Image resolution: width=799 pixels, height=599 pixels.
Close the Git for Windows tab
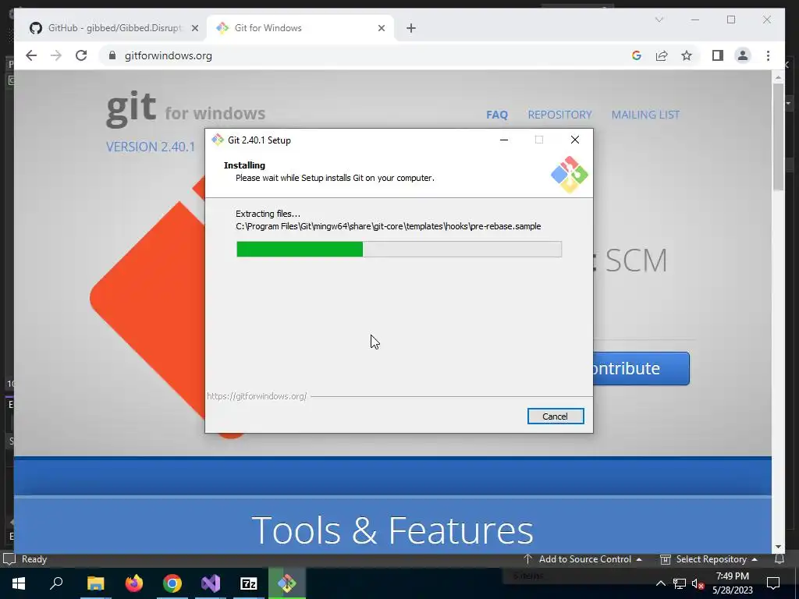coord(381,28)
